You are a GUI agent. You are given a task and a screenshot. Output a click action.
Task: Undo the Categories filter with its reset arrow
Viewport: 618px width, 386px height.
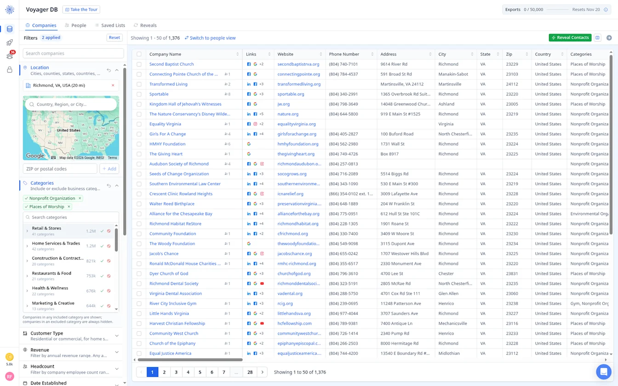(x=109, y=186)
